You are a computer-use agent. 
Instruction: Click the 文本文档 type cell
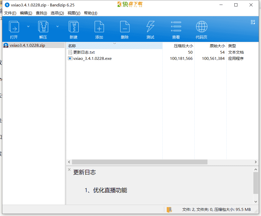coord(236,52)
